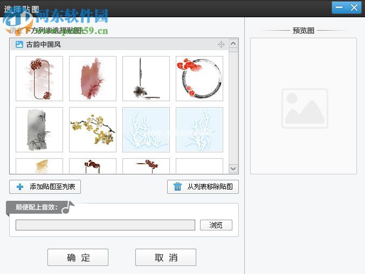Select the beige brush stroke sticker in last row
This screenshot has height=274, width=365.
(39, 166)
